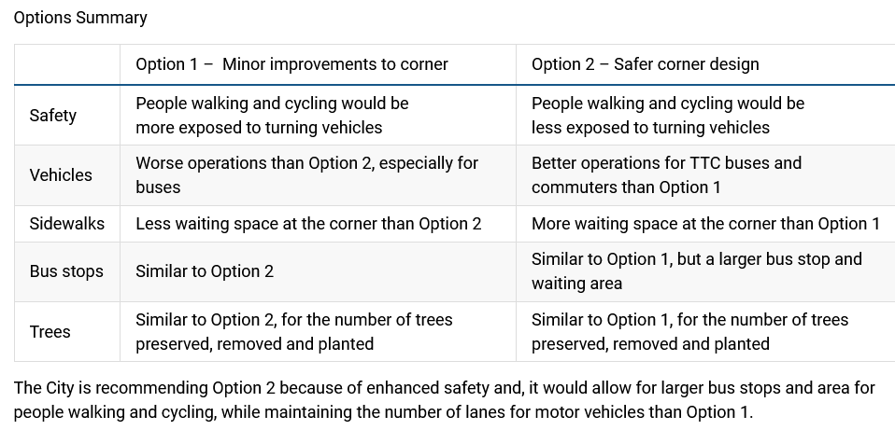Select the "Option 2 – Safer corner design" header
The height and width of the screenshot is (430, 895).
click(645, 64)
